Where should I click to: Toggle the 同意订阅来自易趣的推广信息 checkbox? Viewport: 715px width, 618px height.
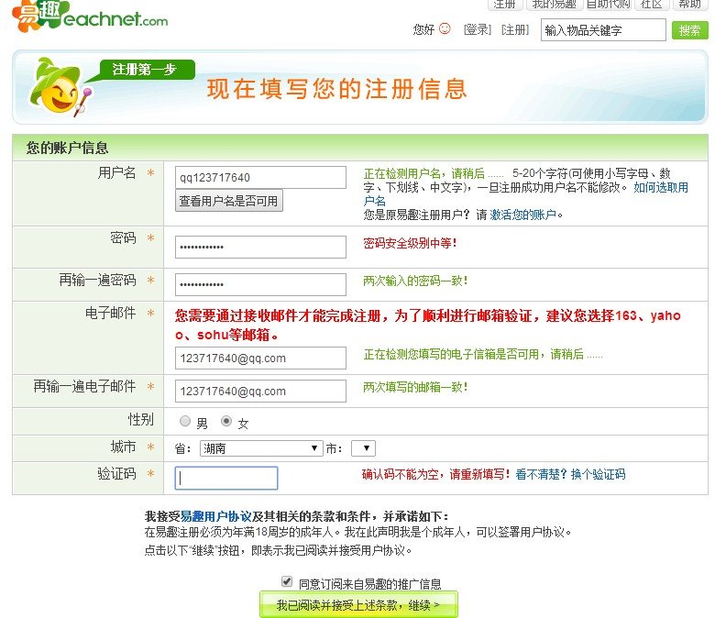coord(287,581)
